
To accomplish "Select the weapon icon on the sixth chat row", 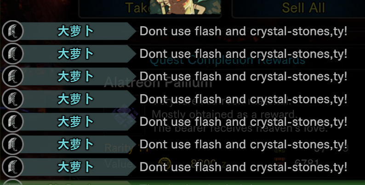I will click(x=13, y=144).
